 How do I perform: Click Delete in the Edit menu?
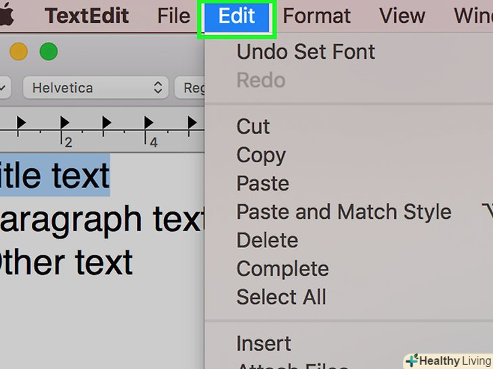[x=267, y=240]
